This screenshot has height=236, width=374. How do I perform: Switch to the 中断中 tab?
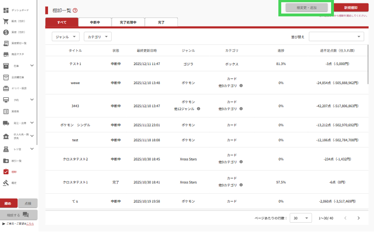tap(95, 22)
